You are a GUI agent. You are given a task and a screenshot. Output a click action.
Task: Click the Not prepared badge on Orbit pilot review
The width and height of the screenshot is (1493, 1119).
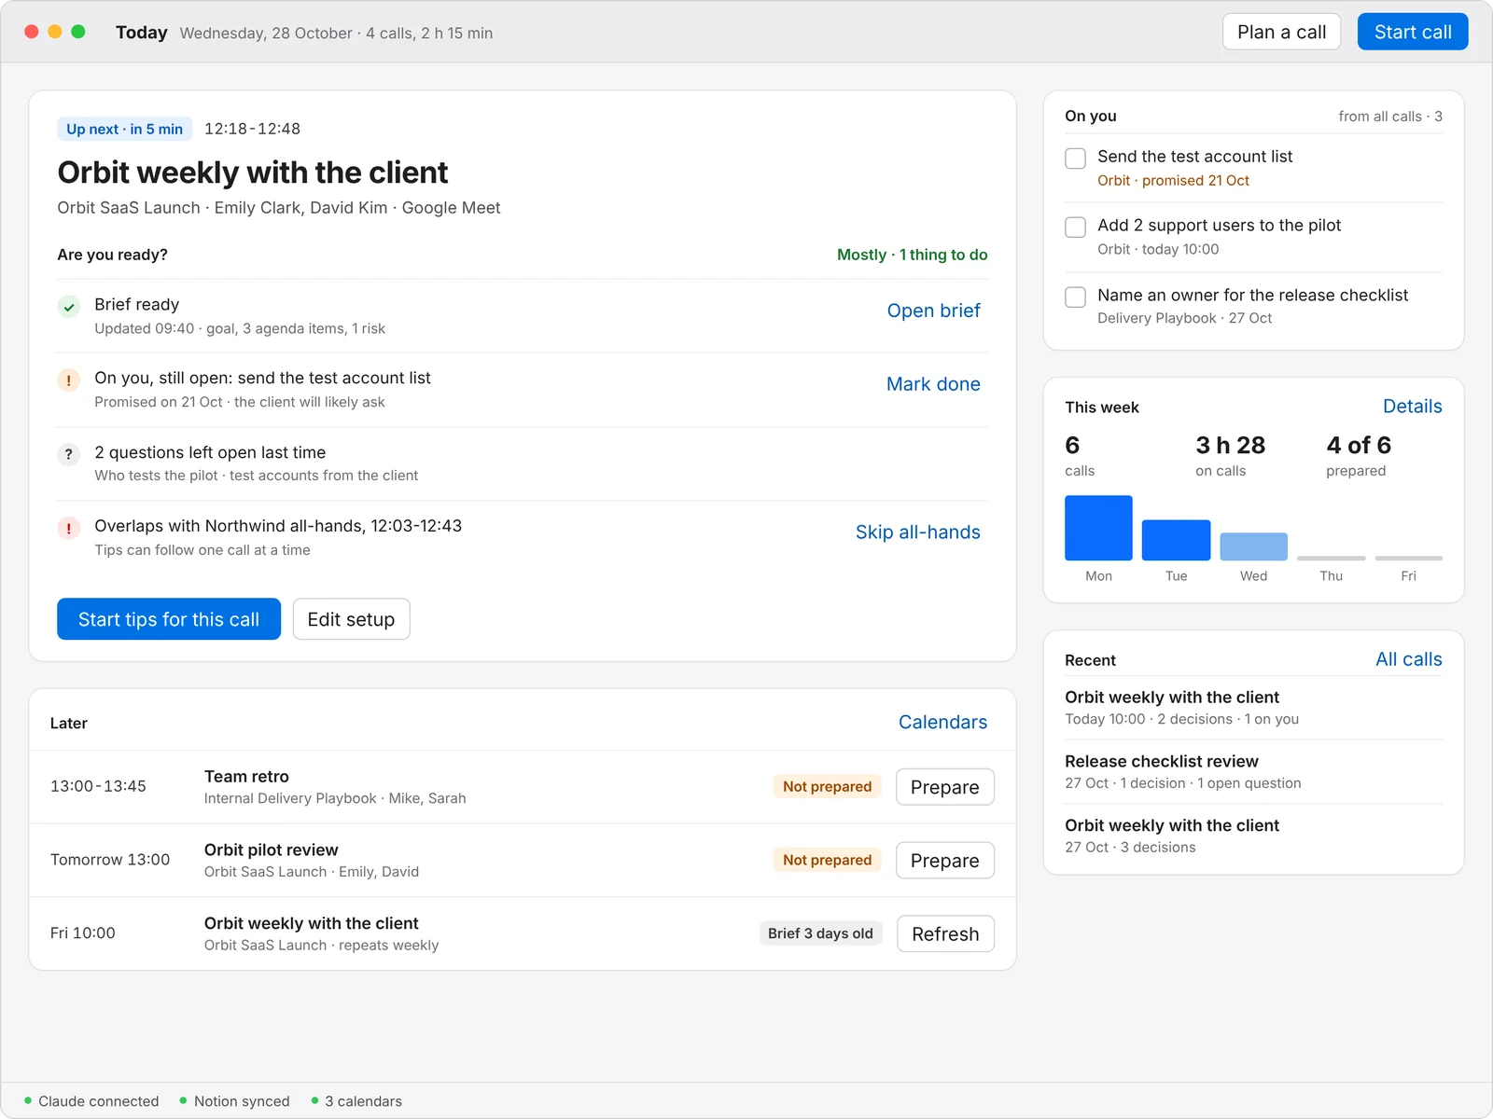827,861
